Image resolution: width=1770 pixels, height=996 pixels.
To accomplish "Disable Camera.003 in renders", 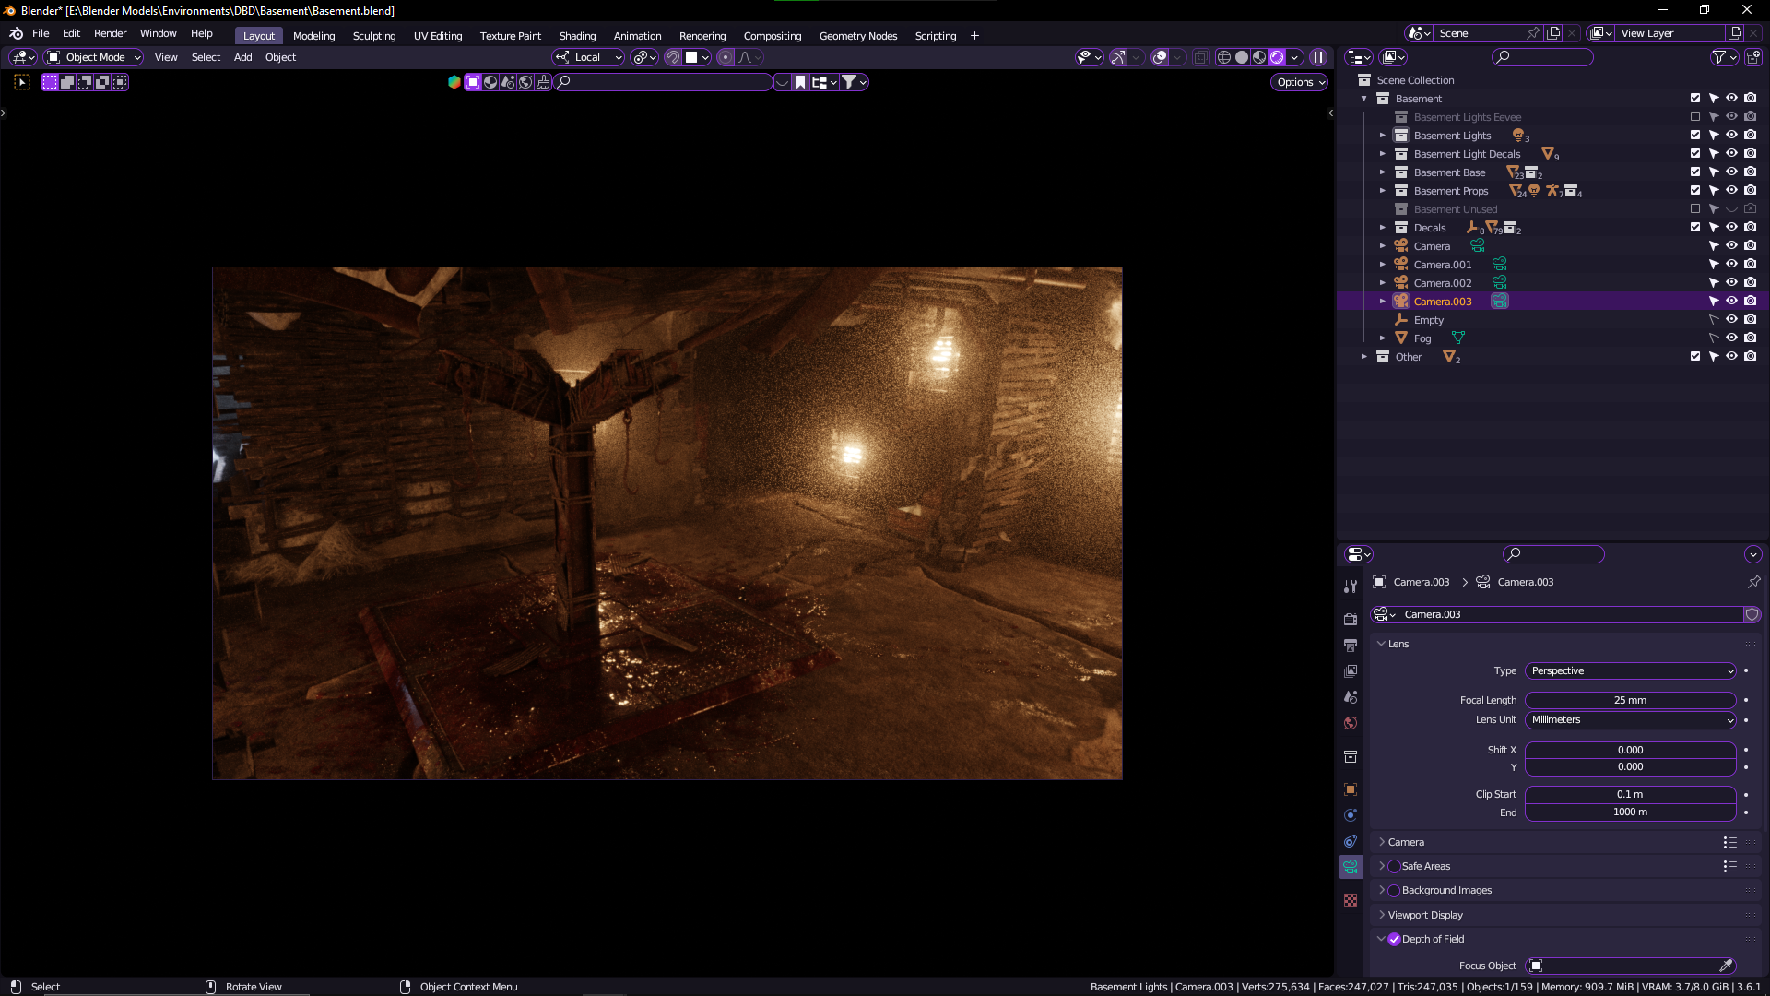I will click(1750, 302).
